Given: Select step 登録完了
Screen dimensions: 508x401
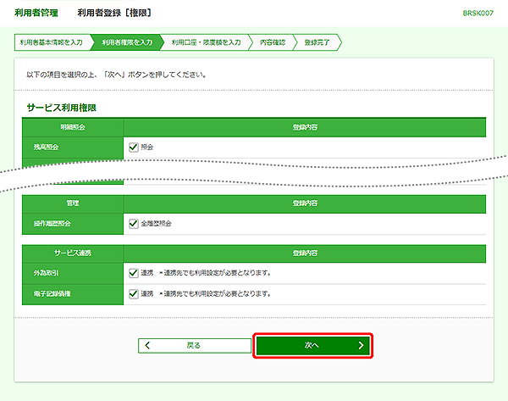Looking at the screenshot, I should coord(317,42).
